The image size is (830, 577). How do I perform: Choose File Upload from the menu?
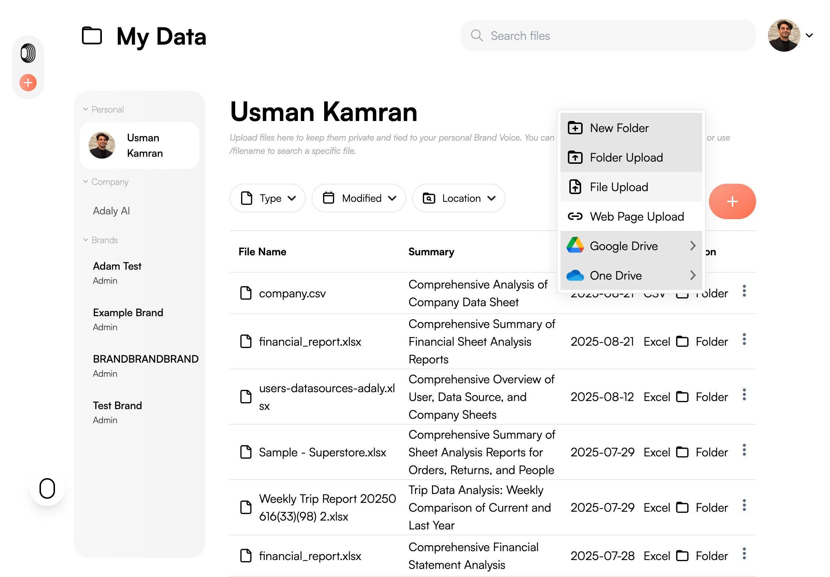(619, 187)
